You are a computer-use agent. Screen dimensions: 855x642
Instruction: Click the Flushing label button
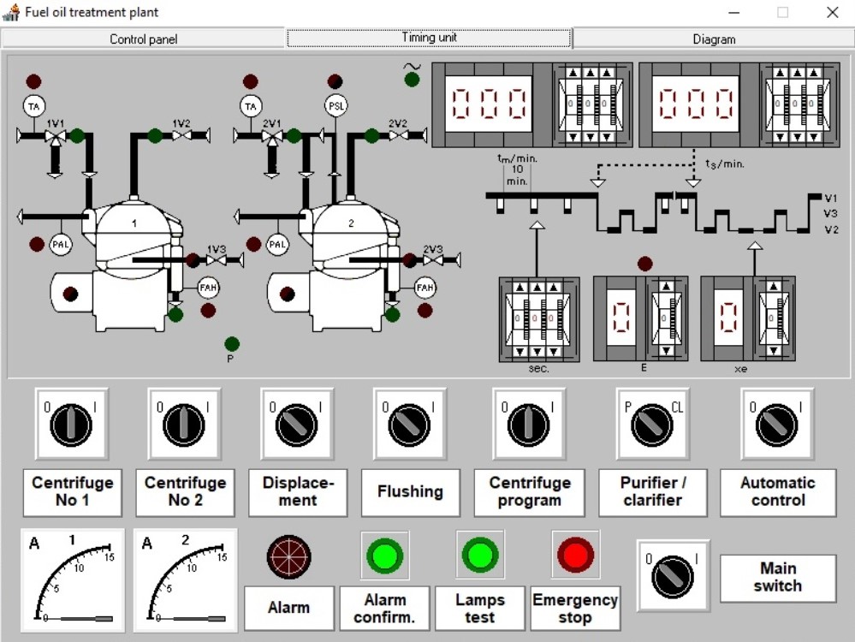410,492
